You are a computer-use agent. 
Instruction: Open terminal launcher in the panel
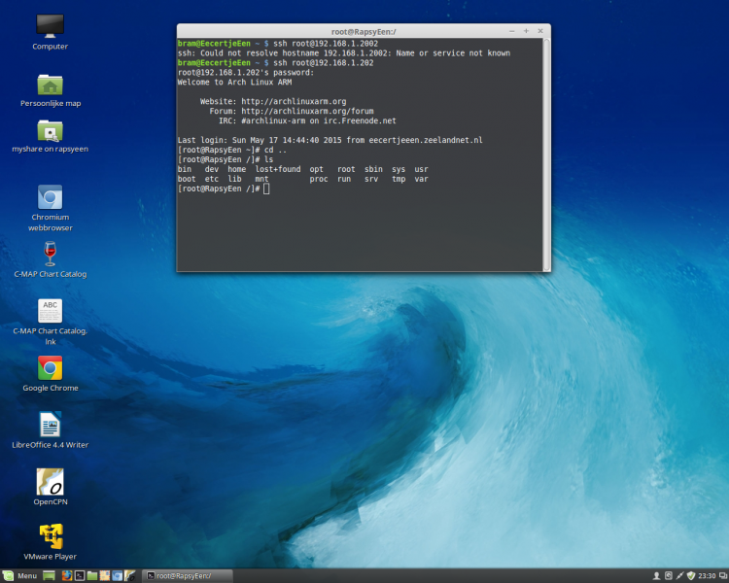coord(80,576)
